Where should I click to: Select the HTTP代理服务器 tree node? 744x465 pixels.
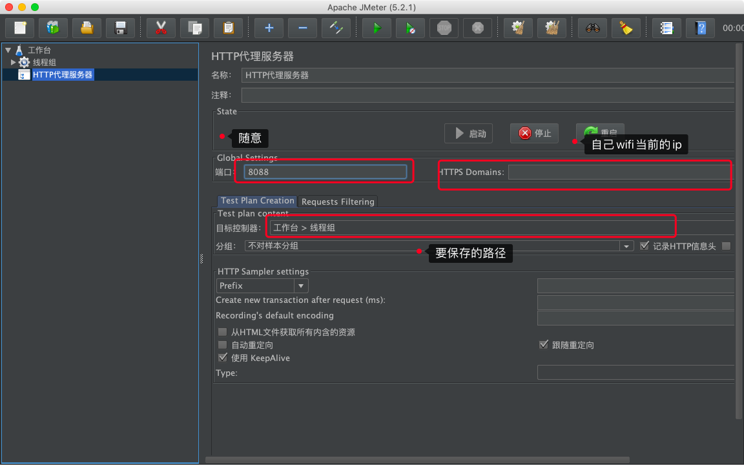pyautogui.click(x=63, y=74)
